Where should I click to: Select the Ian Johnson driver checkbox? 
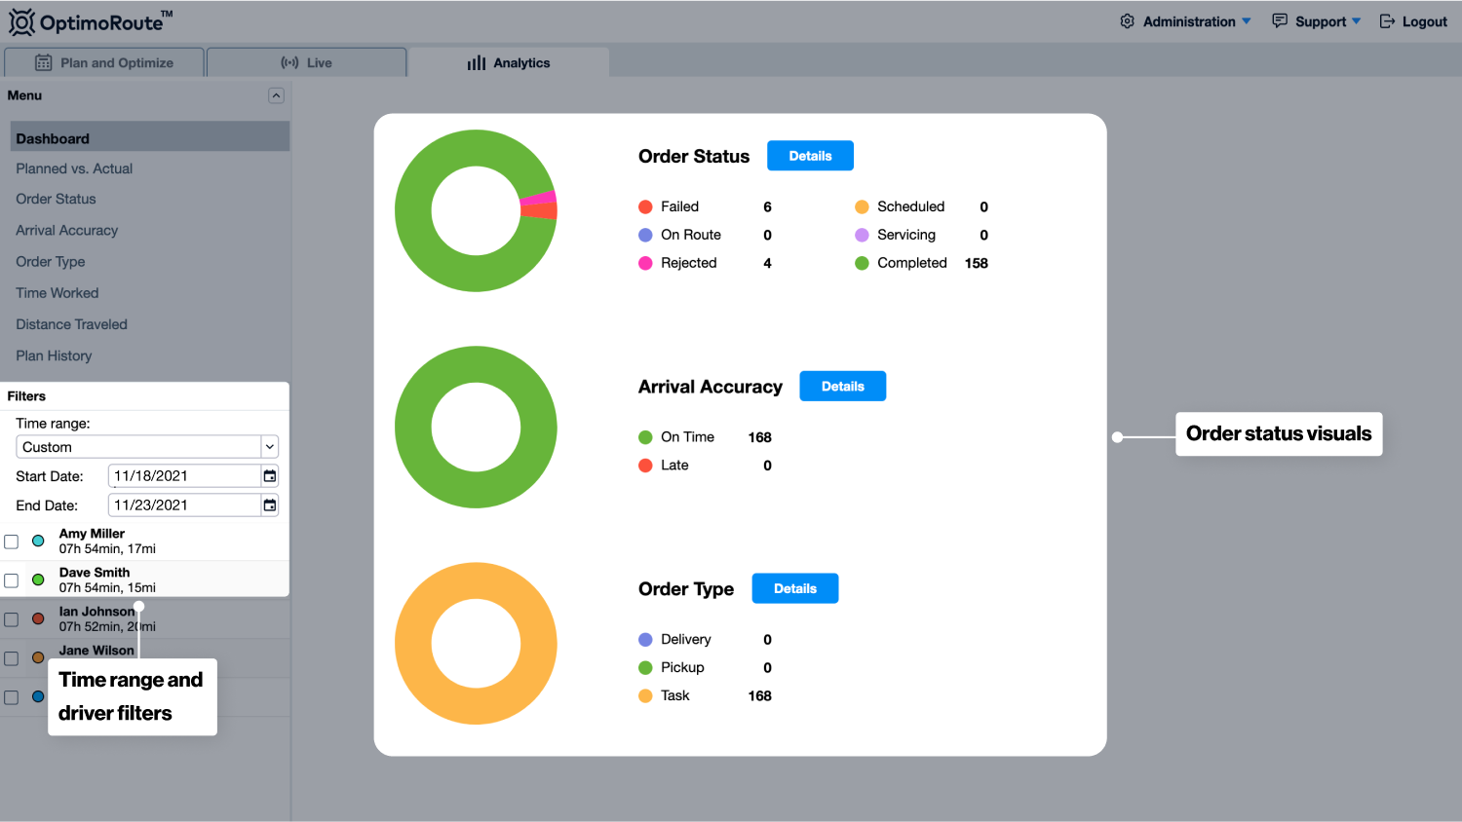pos(12,619)
